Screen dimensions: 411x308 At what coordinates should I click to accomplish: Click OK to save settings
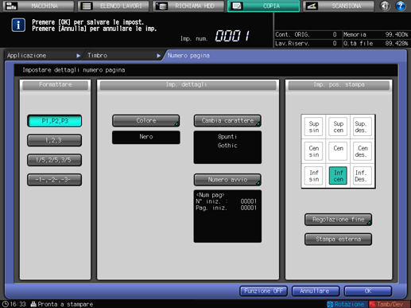tap(368, 291)
